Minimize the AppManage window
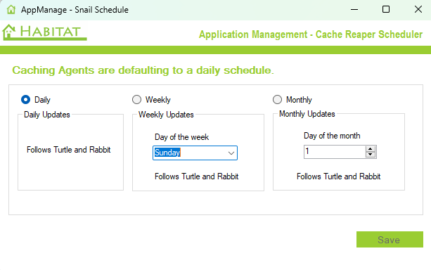The image size is (431, 270). 354,10
